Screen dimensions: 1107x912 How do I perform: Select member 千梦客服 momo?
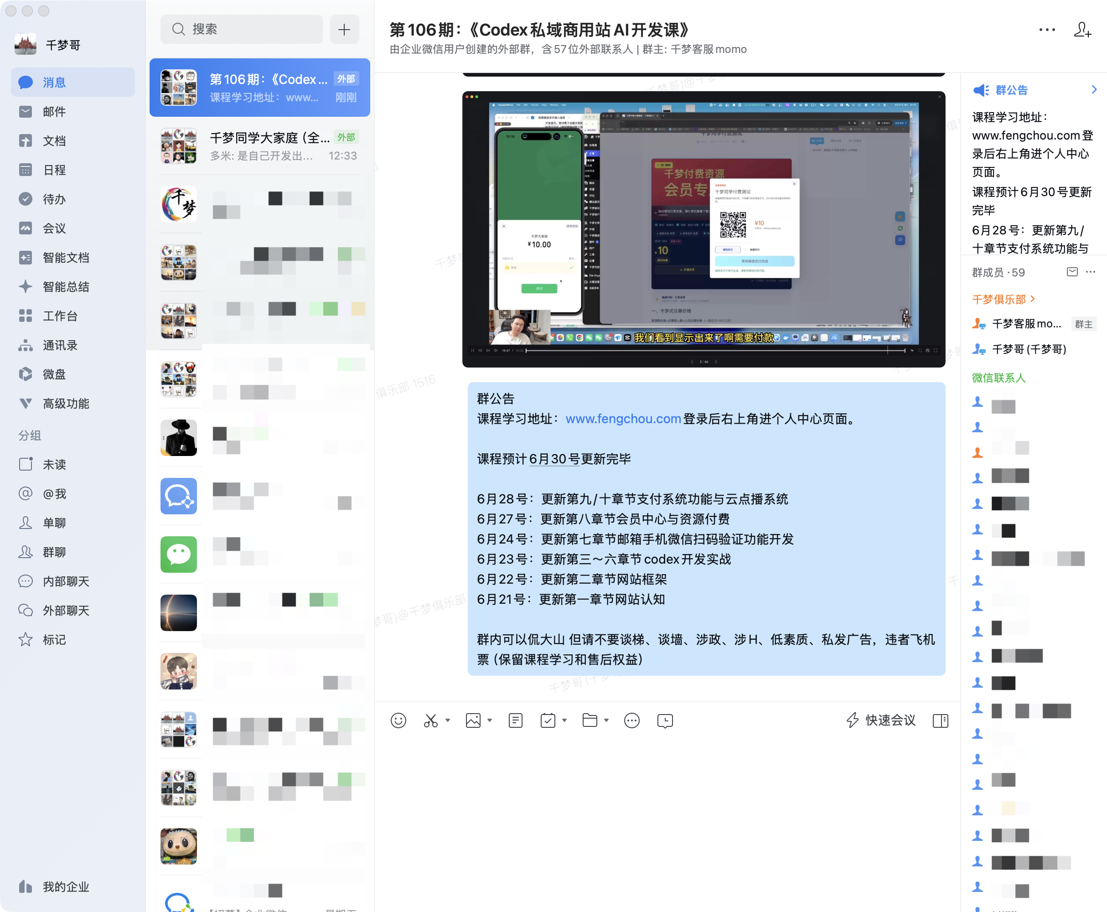click(1034, 324)
